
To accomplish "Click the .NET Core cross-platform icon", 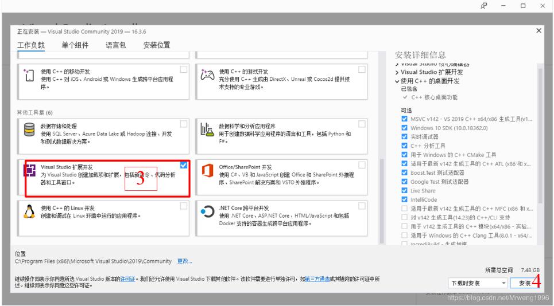I will tap(207, 211).
